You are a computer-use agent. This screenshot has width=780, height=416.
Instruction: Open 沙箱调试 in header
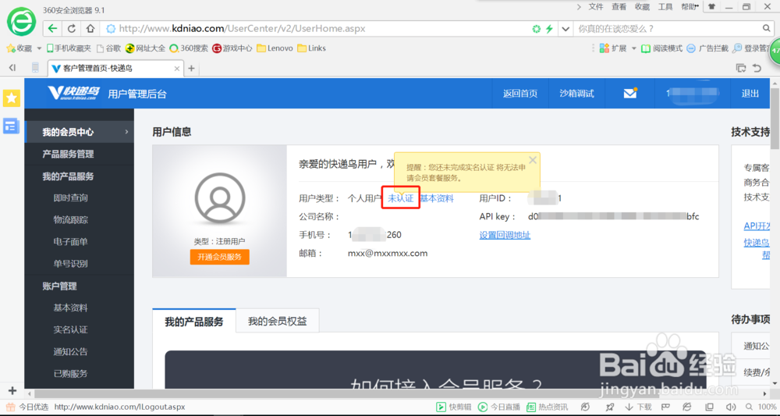(x=576, y=94)
